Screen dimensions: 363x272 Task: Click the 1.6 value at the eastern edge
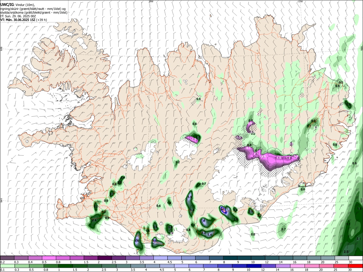coord(360,209)
